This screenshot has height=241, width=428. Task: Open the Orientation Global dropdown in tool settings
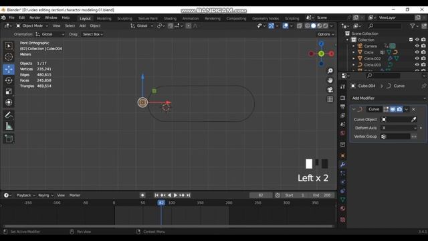pyautogui.click(x=50, y=34)
